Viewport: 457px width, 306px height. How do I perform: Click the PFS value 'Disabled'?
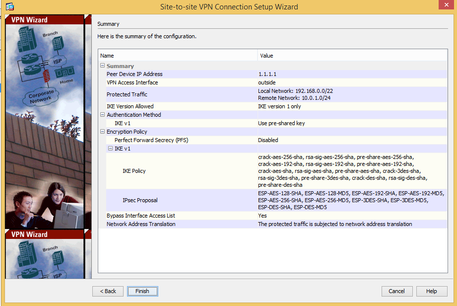[x=268, y=140]
